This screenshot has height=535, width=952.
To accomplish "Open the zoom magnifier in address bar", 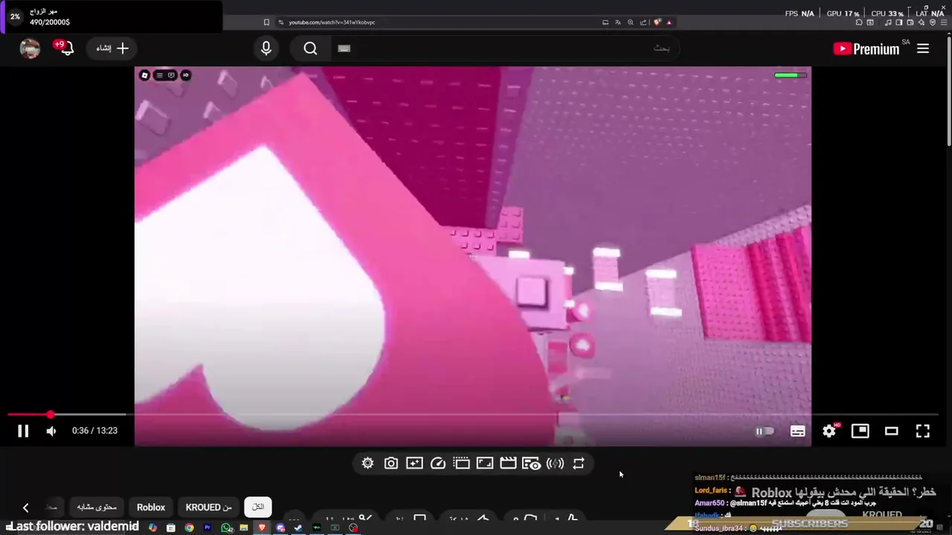I will [x=631, y=22].
